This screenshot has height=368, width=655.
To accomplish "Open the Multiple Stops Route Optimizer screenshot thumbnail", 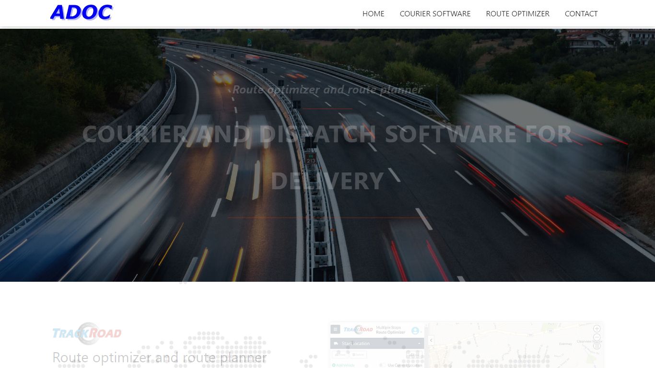I will click(466, 345).
